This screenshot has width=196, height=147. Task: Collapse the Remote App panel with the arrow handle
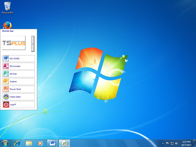pos(33,44)
